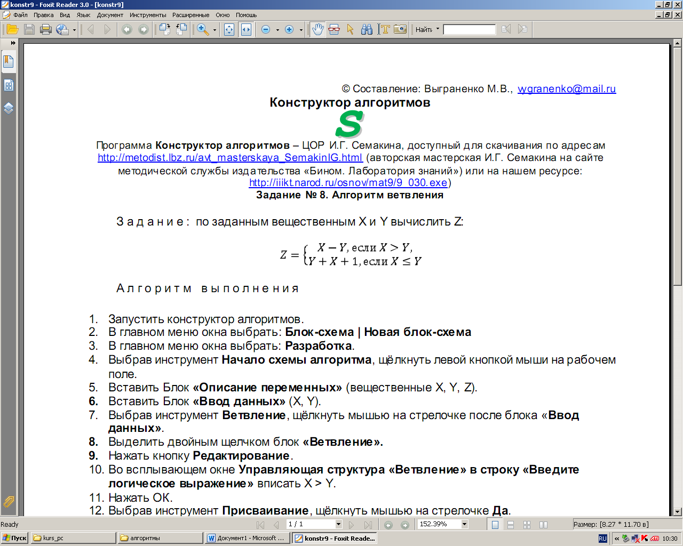
Task: Open the Документ menu
Action: tap(110, 15)
